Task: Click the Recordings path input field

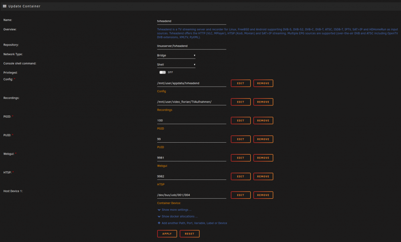Action: click(192, 102)
